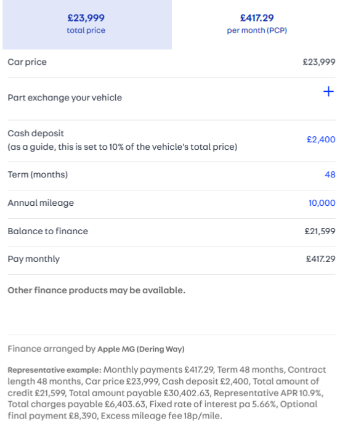The width and height of the screenshot is (348, 432).
Task: Click the Balance to finance label
Action: [47, 231]
